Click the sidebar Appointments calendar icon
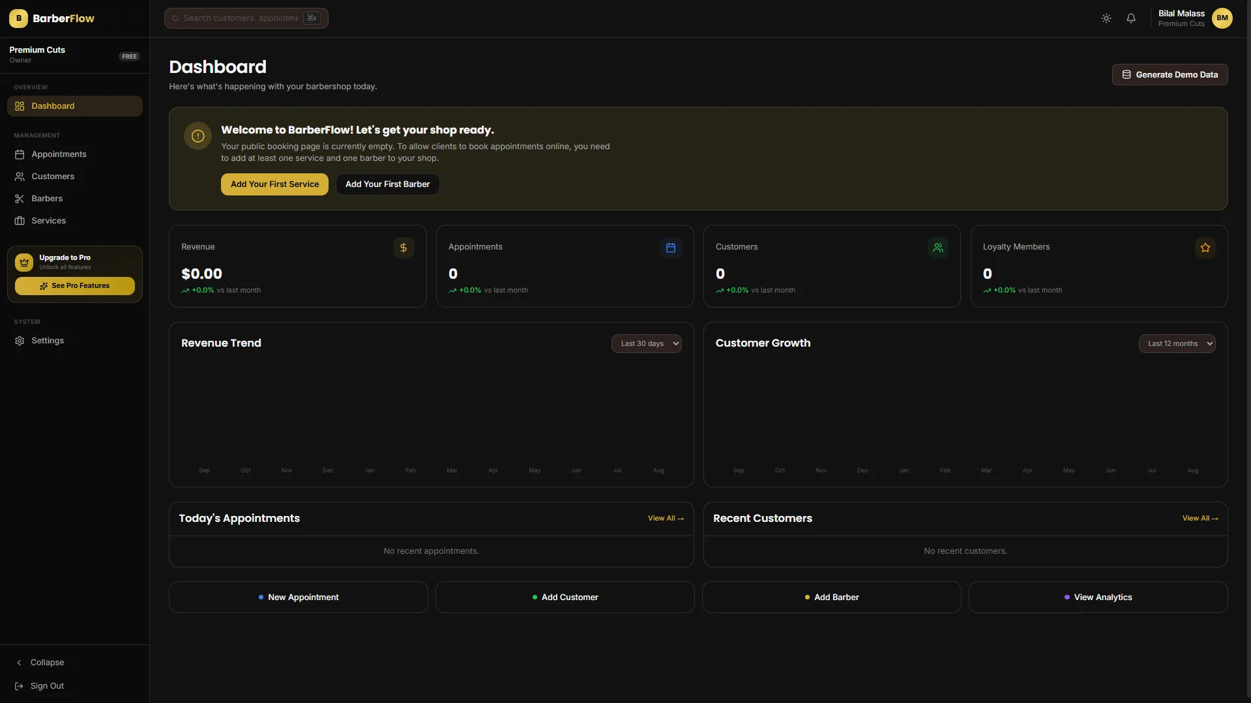Screen dimensions: 1251x703 point(20,154)
